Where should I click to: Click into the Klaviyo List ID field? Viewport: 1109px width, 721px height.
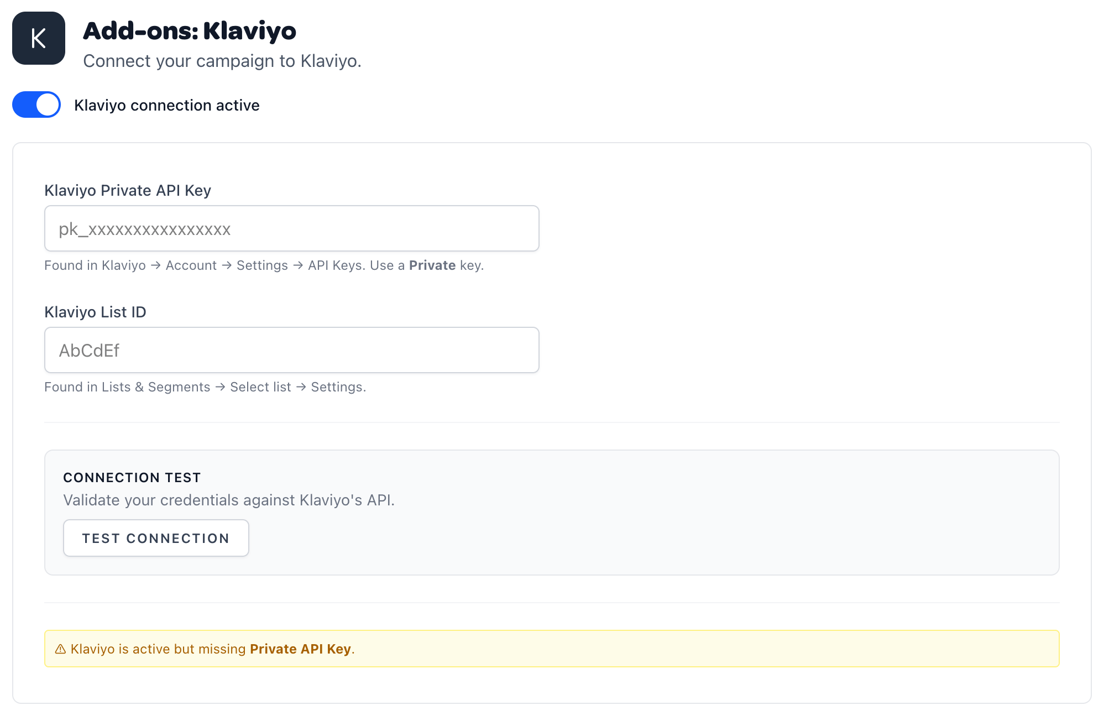coord(291,350)
